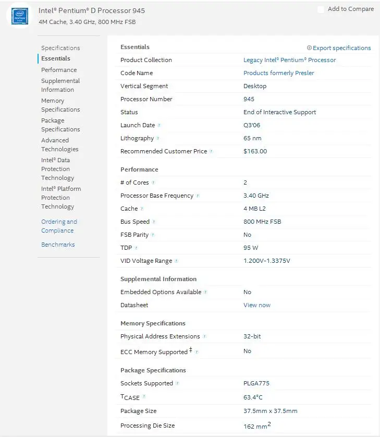Click the Processor Number 945 value
Viewport: 380px width, 437px height.
pyautogui.click(x=249, y=99)
